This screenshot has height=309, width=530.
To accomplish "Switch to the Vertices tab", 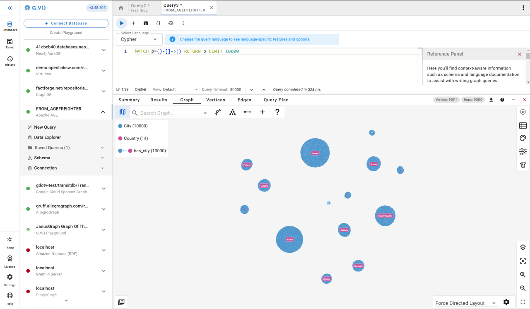I will click(x=216, y=100).
